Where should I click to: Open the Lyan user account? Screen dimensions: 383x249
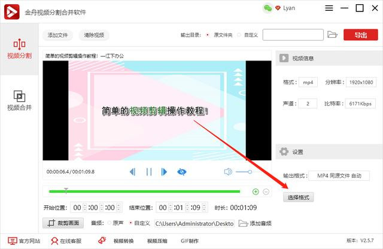289,8
